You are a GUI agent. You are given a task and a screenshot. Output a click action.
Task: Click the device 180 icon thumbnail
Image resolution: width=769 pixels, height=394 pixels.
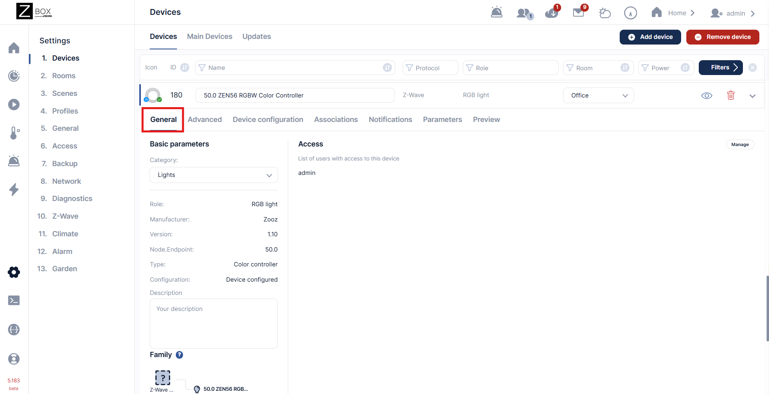point(153,95)
